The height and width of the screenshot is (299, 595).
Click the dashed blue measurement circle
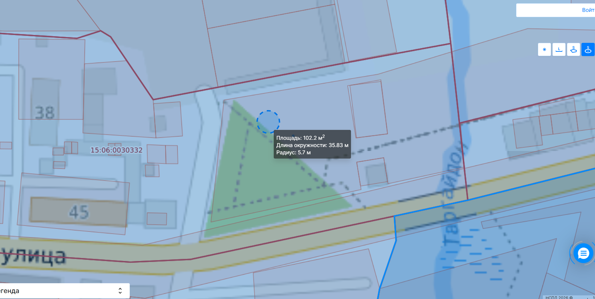(268, 122)
